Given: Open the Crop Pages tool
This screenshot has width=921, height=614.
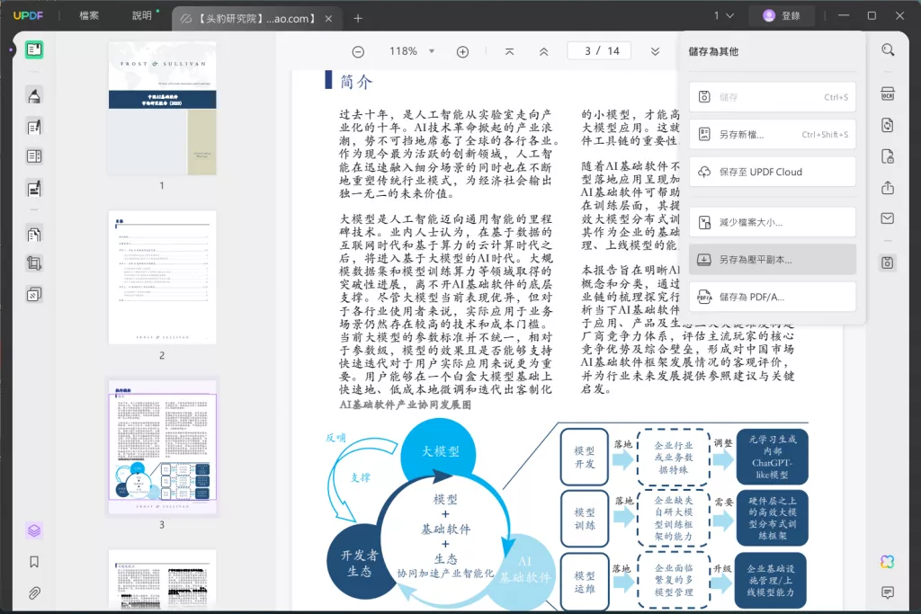Looking at the screenshot, I should [34, 263].
